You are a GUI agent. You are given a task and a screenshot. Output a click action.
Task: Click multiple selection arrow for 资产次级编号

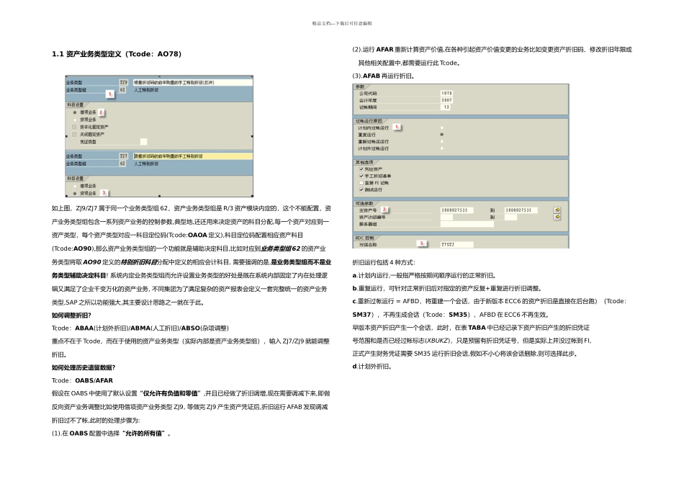coord(557,217)
